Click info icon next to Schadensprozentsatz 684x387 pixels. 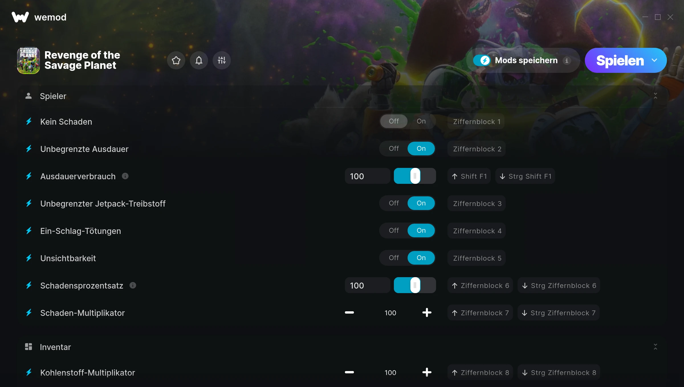(x=133, y=285)
